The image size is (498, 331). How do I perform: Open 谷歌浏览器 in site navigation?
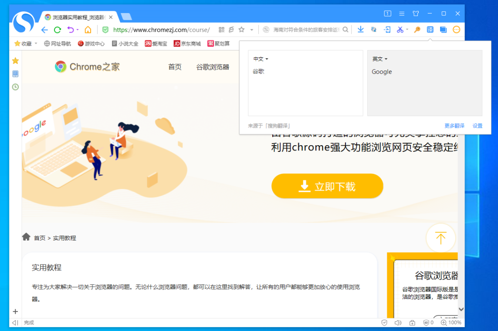(x=213, y=67)
